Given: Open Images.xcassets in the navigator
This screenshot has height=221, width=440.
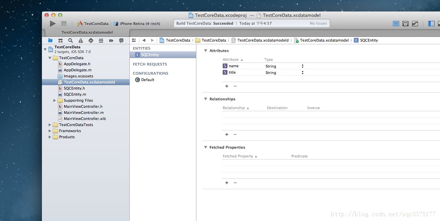Looking at the screenshot, I should click(78, 76).
